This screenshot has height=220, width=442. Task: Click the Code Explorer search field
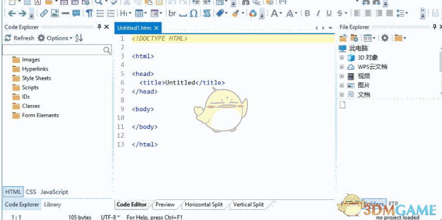(57, 50)
